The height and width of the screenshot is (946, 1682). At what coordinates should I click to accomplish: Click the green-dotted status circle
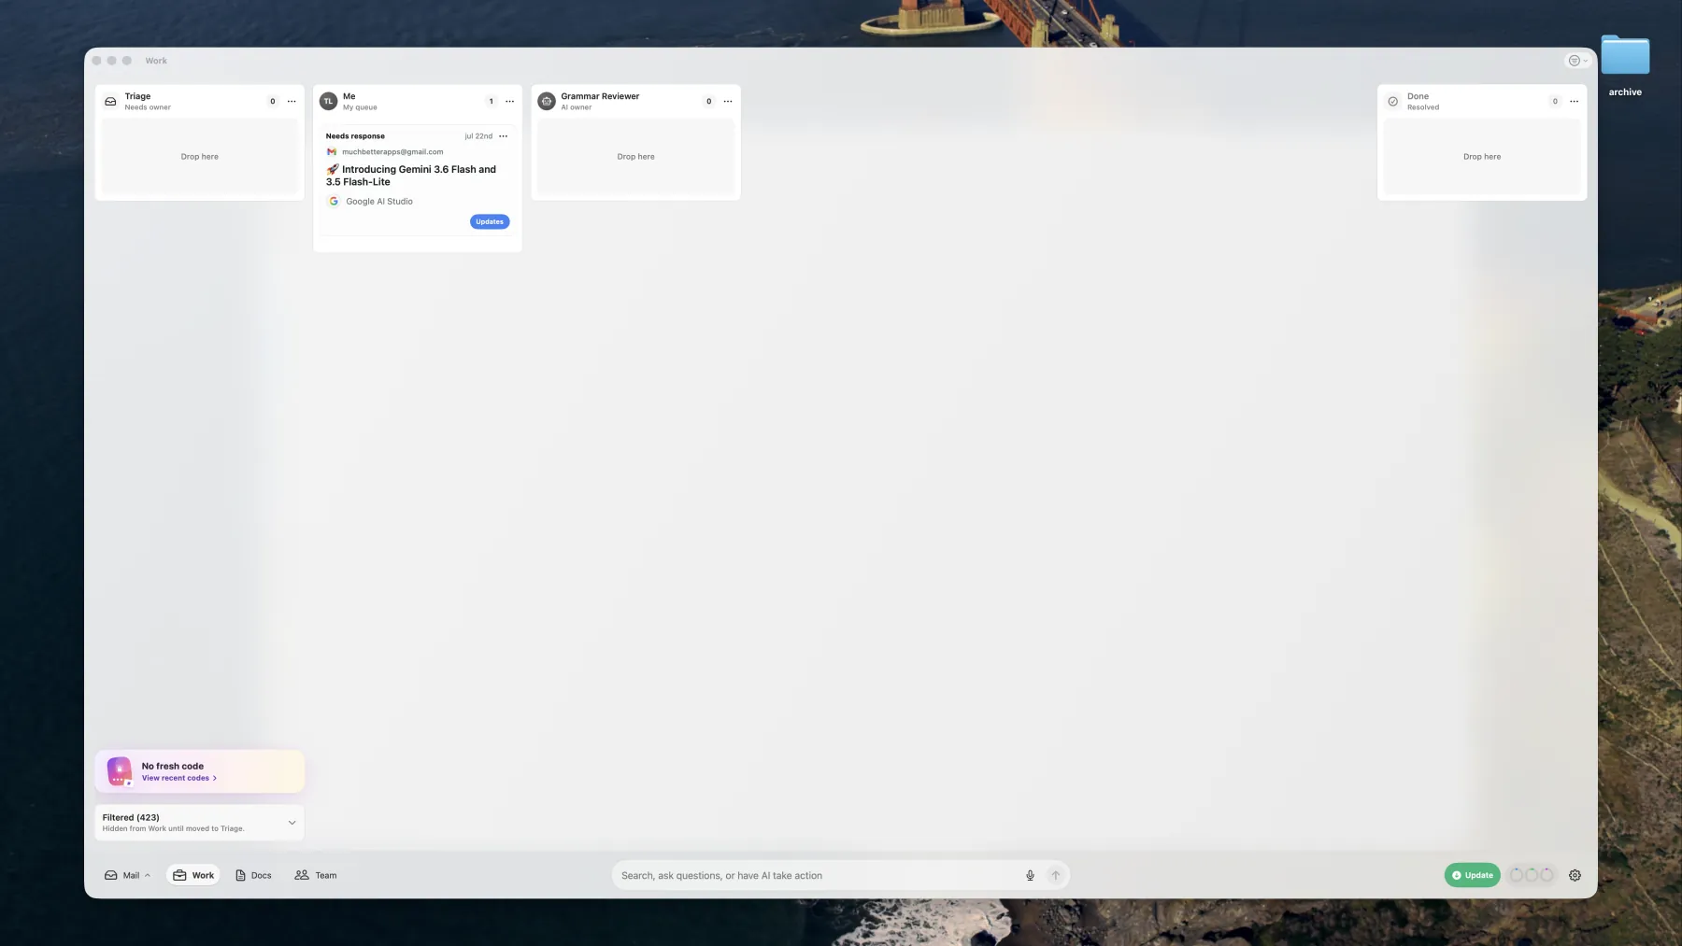click(x=1532, y=875)
